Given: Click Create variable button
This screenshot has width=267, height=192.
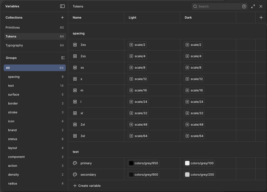Looking at the screenshot, I should click(x=87, y=186).
